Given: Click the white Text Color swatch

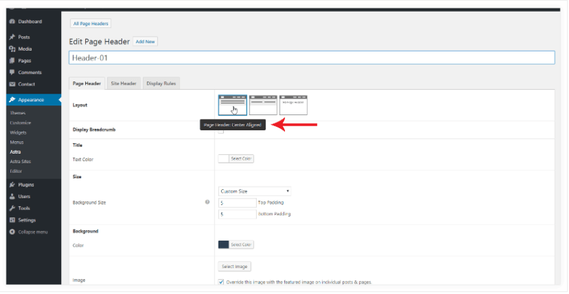Looking at the screenshot, I should pos(224,159).
